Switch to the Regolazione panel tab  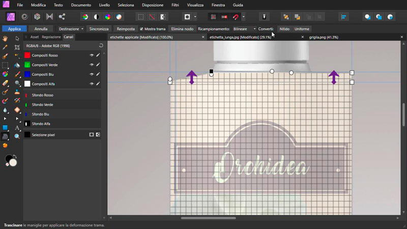[x=51, y=37]
